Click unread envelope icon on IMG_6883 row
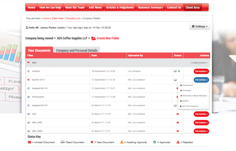This screenshot has height=151, width=236. [178, 131]
